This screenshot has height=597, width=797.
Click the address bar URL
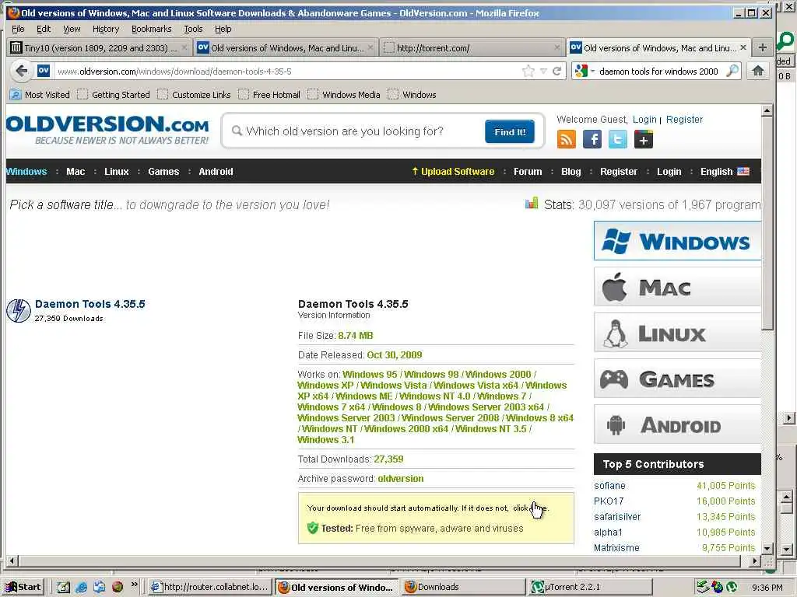[x=174, y=72]
